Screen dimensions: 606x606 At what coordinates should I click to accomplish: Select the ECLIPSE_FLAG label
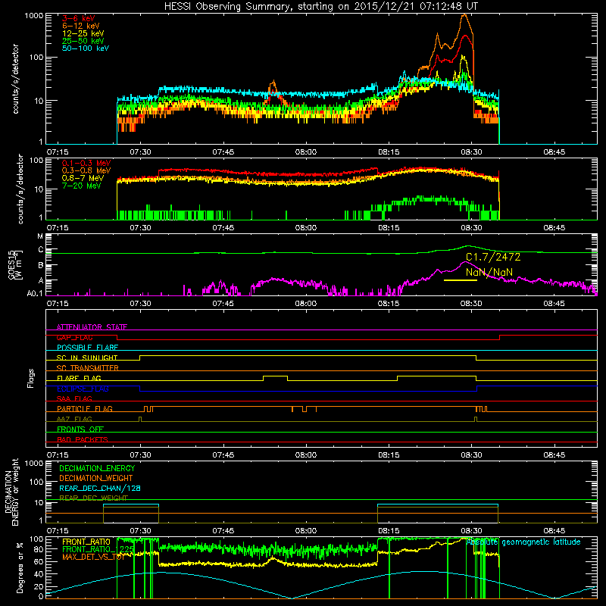pos(83,389)
